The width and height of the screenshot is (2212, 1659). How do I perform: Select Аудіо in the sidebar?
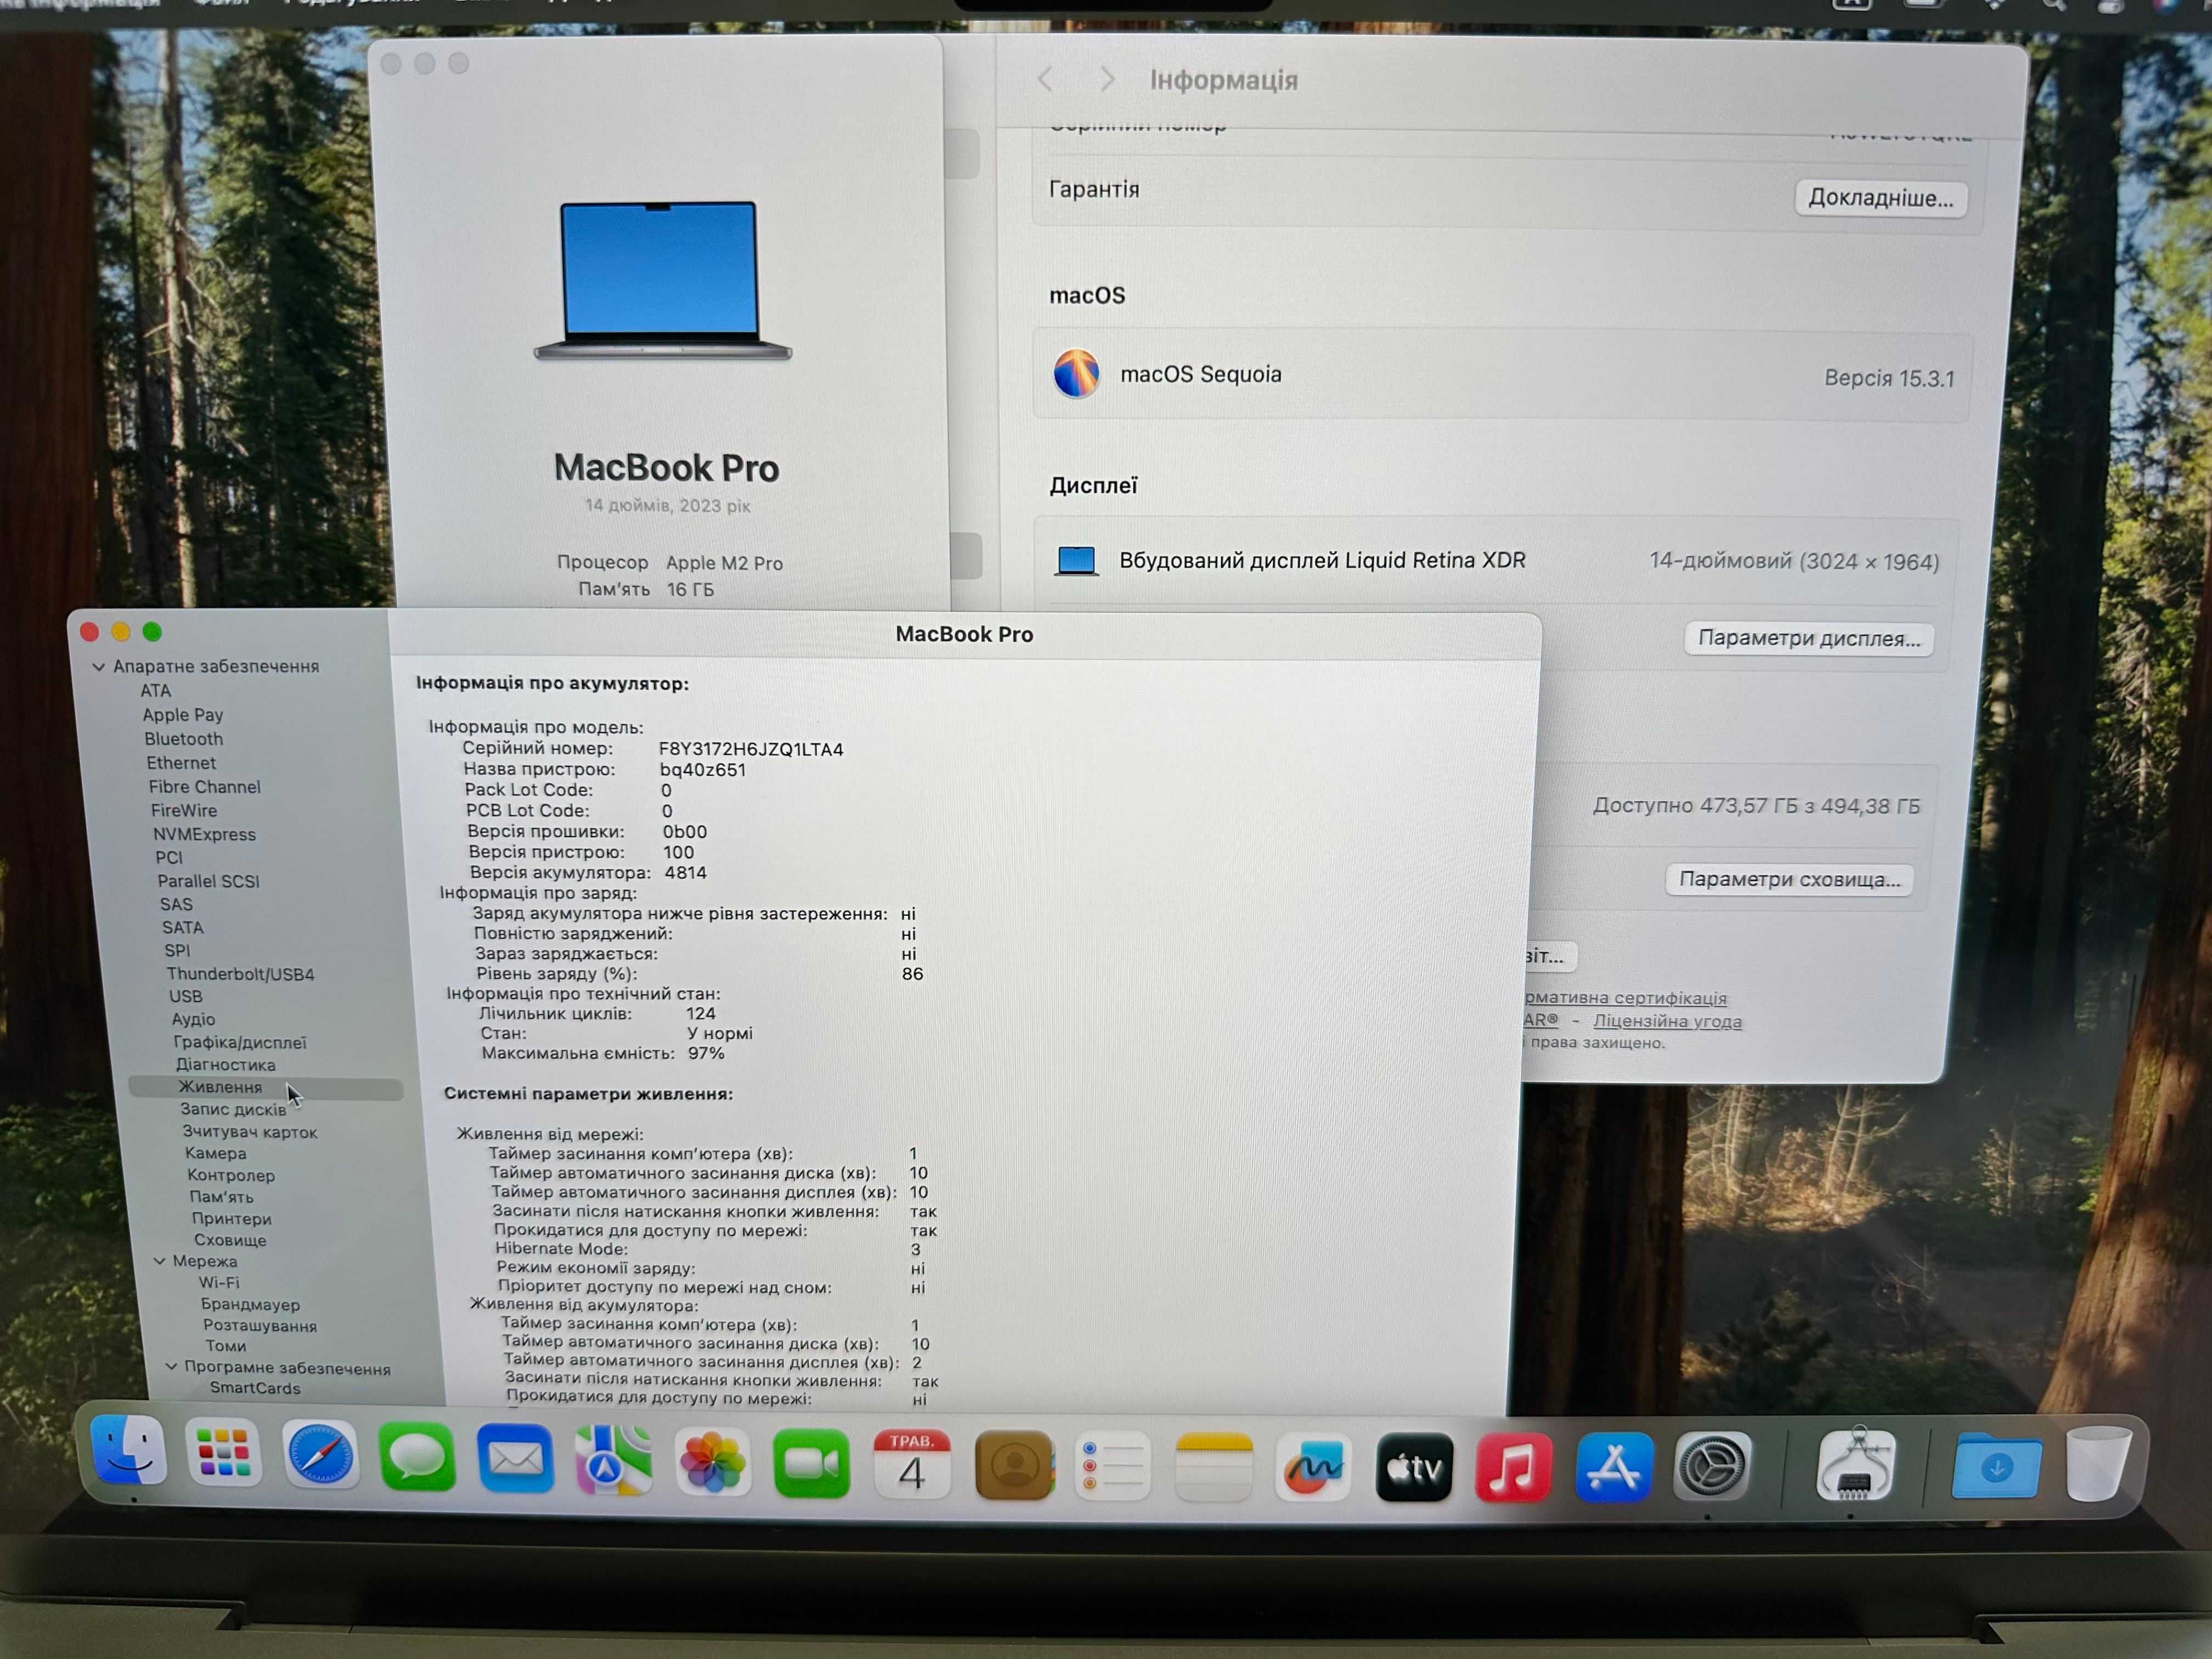(x=193, y=1019)
